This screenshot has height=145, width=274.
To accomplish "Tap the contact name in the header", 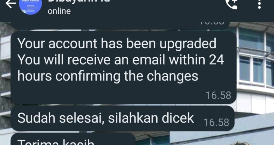I will coord(79,1).
